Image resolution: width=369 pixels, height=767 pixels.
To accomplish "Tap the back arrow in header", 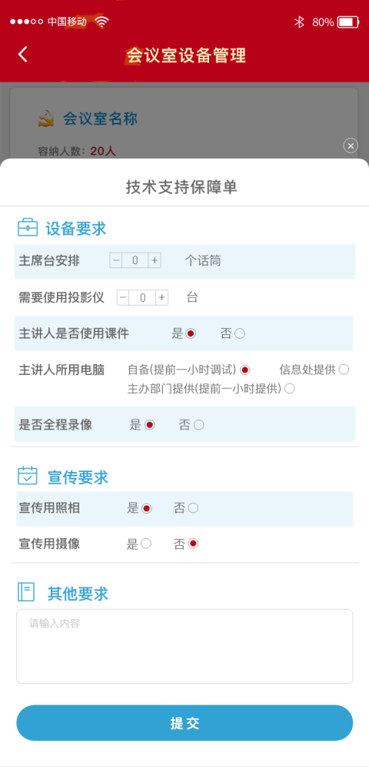I will [23, 55].
